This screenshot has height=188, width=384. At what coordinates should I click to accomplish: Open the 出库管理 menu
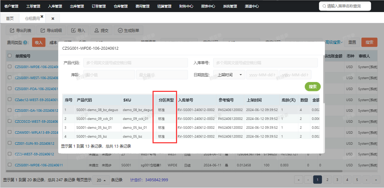(77, 6)
